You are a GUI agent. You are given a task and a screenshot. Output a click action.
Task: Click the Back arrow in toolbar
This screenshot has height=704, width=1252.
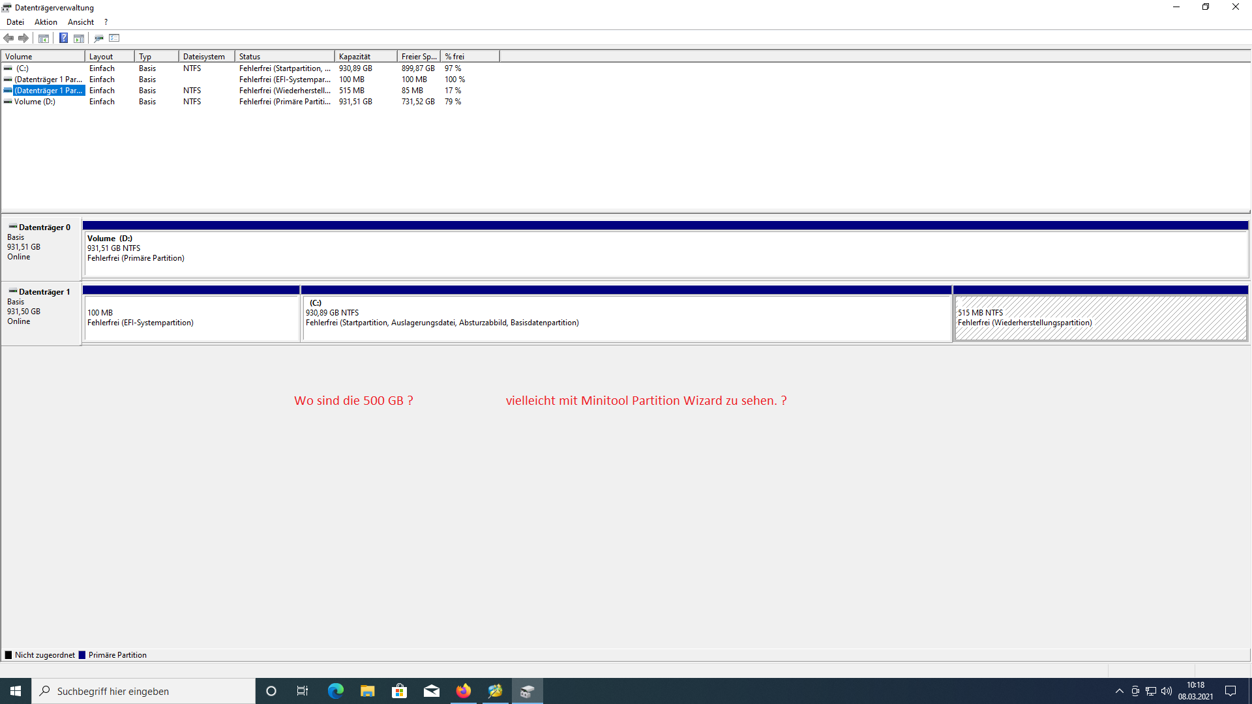click(x=8, y=38)
